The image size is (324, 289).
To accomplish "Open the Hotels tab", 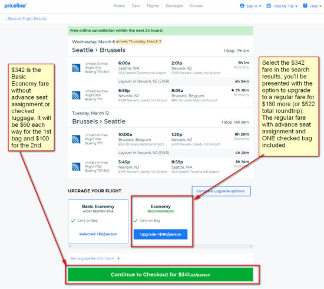I will [x=119, y=6].
